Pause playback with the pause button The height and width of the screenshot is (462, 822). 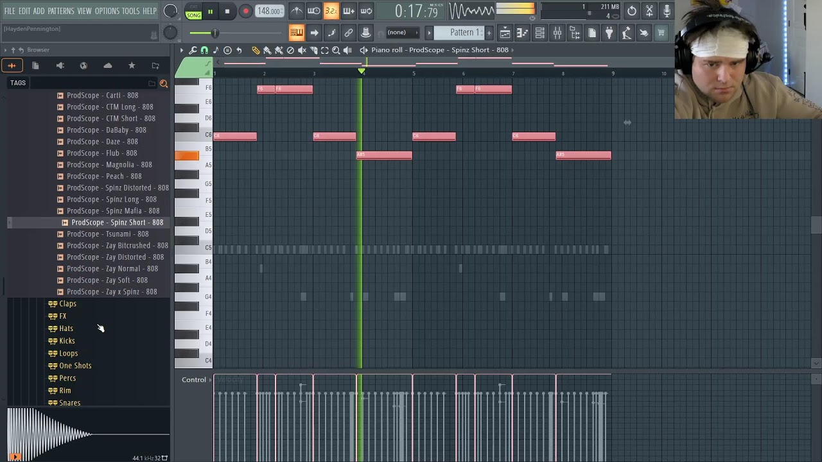click(210, 12)
